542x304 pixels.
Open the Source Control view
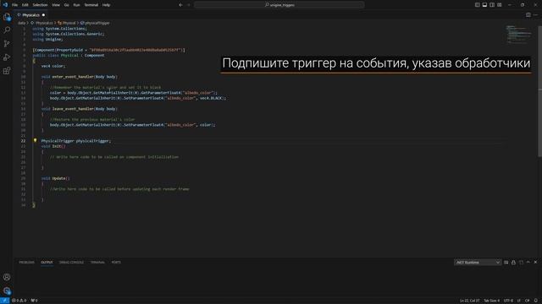click(7, 44)
